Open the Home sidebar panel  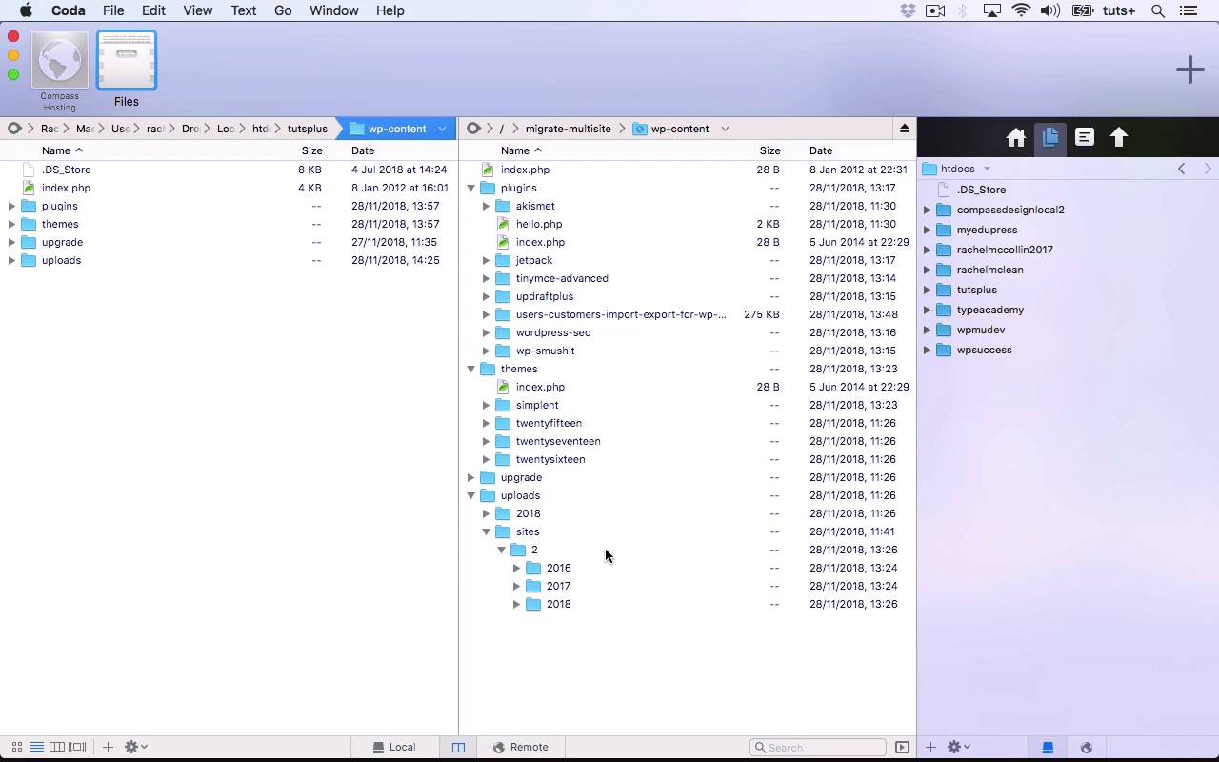tap(1015, 138)
